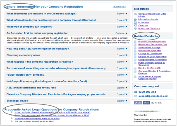The height and width of the screenshot is (126, 177).
Task: Click the help icon beside How to use Cleardocs
Action: point(135,28)
